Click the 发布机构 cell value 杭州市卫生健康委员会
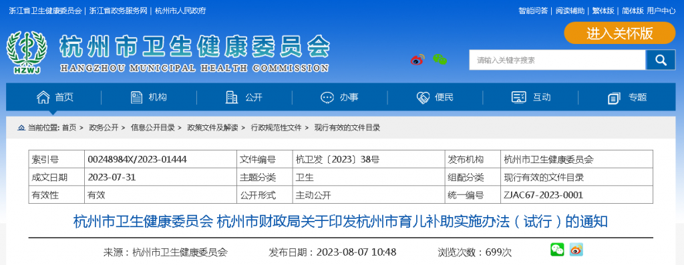The image size is (684, 265). [548, 160]
